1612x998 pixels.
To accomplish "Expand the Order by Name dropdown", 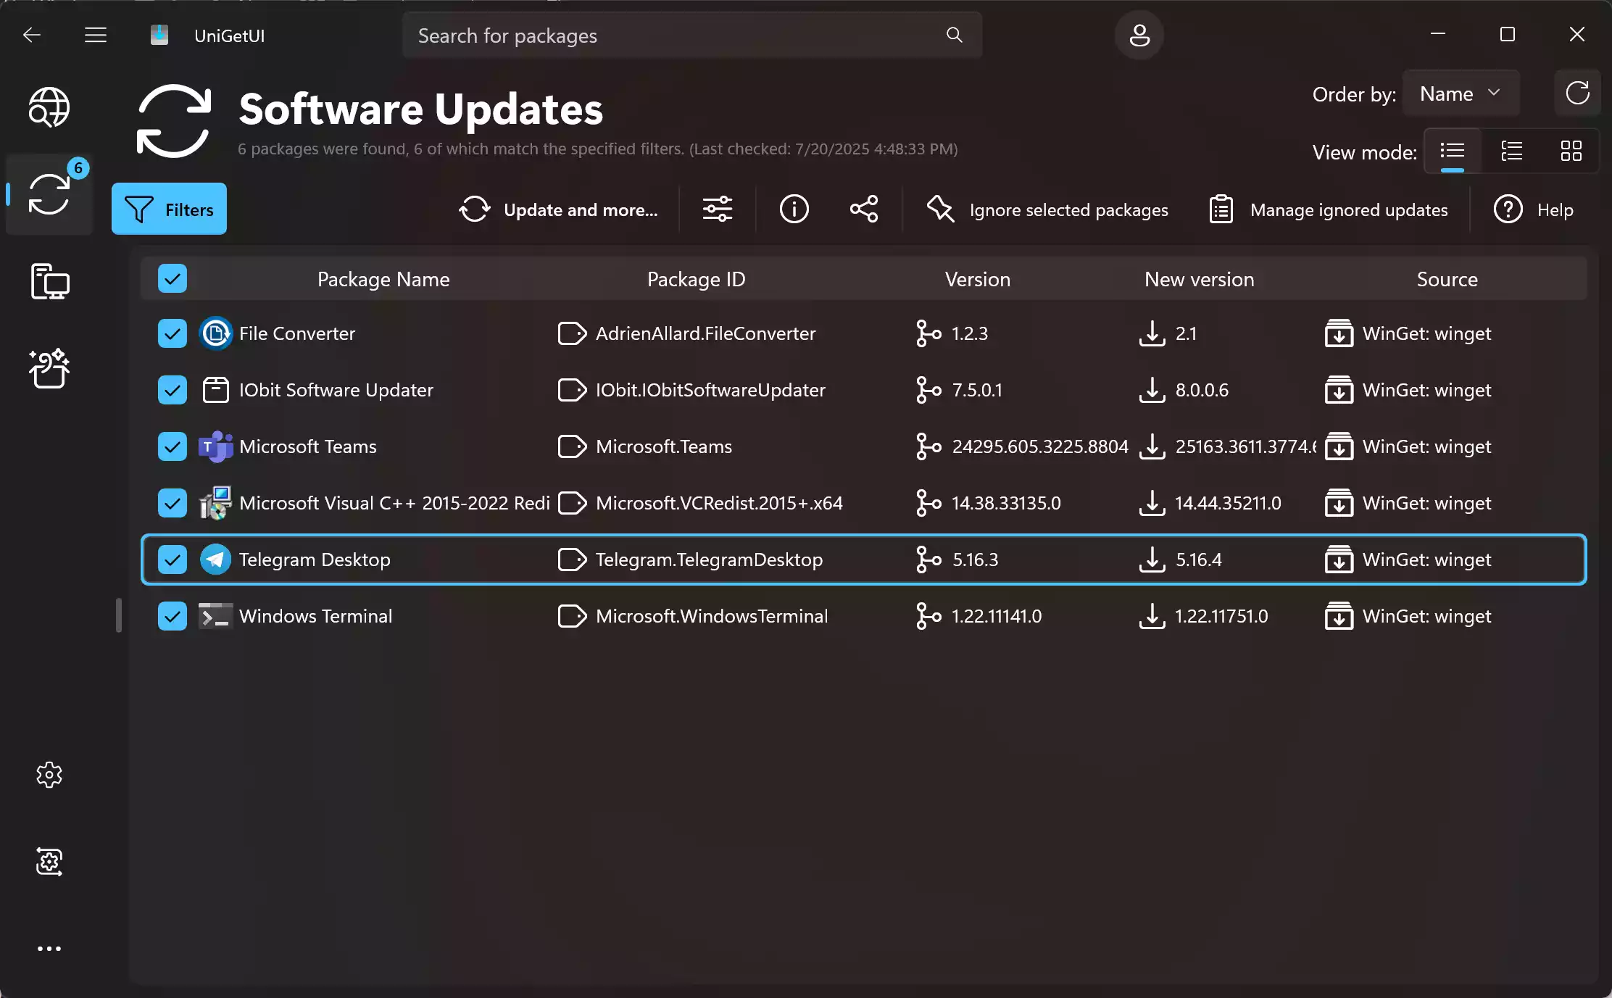I will pos(1460,93).
